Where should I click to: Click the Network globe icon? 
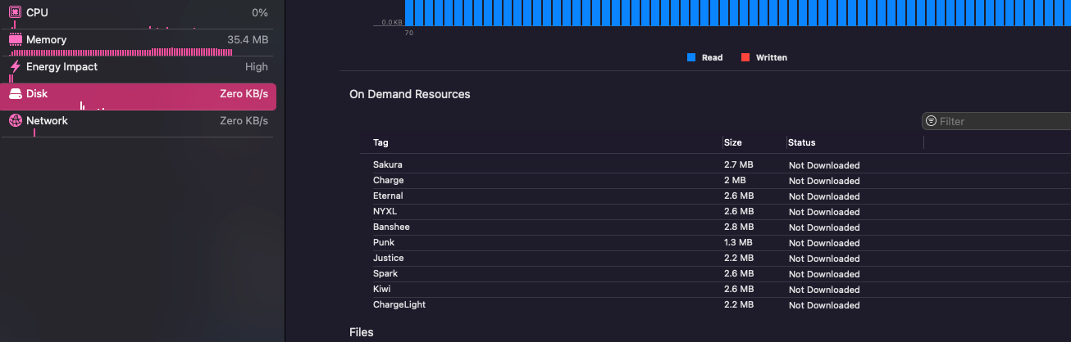click(15, 120)
